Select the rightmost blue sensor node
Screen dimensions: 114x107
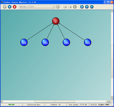click(88, 42)
